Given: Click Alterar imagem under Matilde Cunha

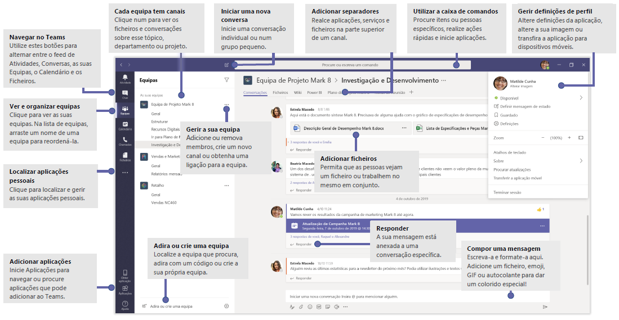Looking at the screenshot, I should (521, 86).
